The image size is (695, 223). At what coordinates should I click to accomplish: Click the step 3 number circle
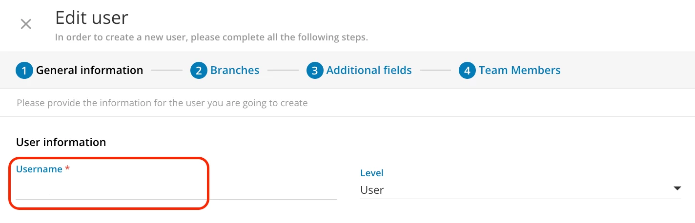click(x=314, y=71)
